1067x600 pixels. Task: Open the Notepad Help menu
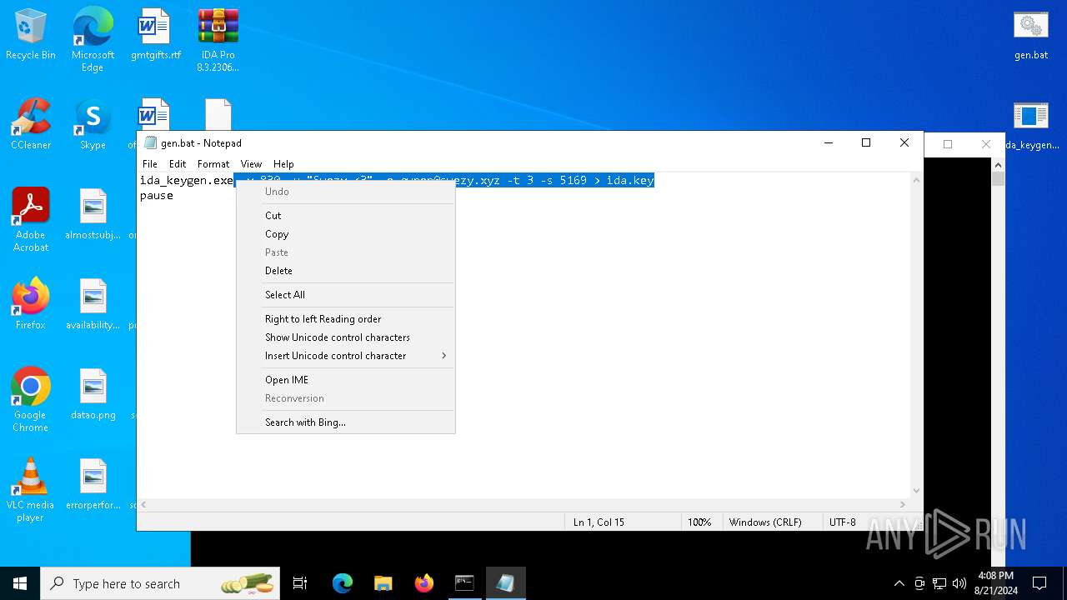coord(283,164)
